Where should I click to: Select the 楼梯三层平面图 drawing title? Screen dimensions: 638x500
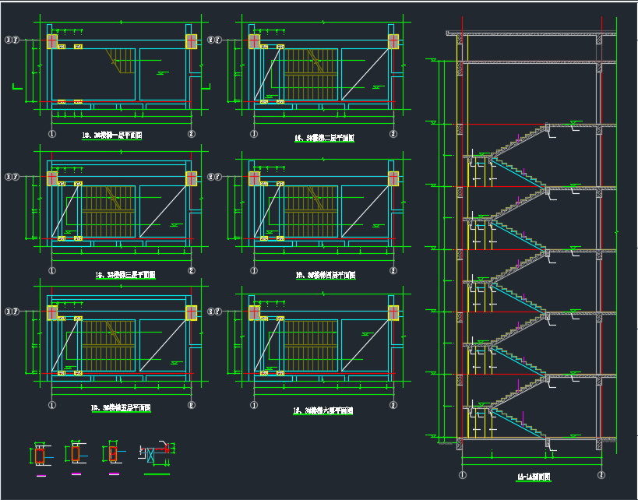[x=125, y=275]
